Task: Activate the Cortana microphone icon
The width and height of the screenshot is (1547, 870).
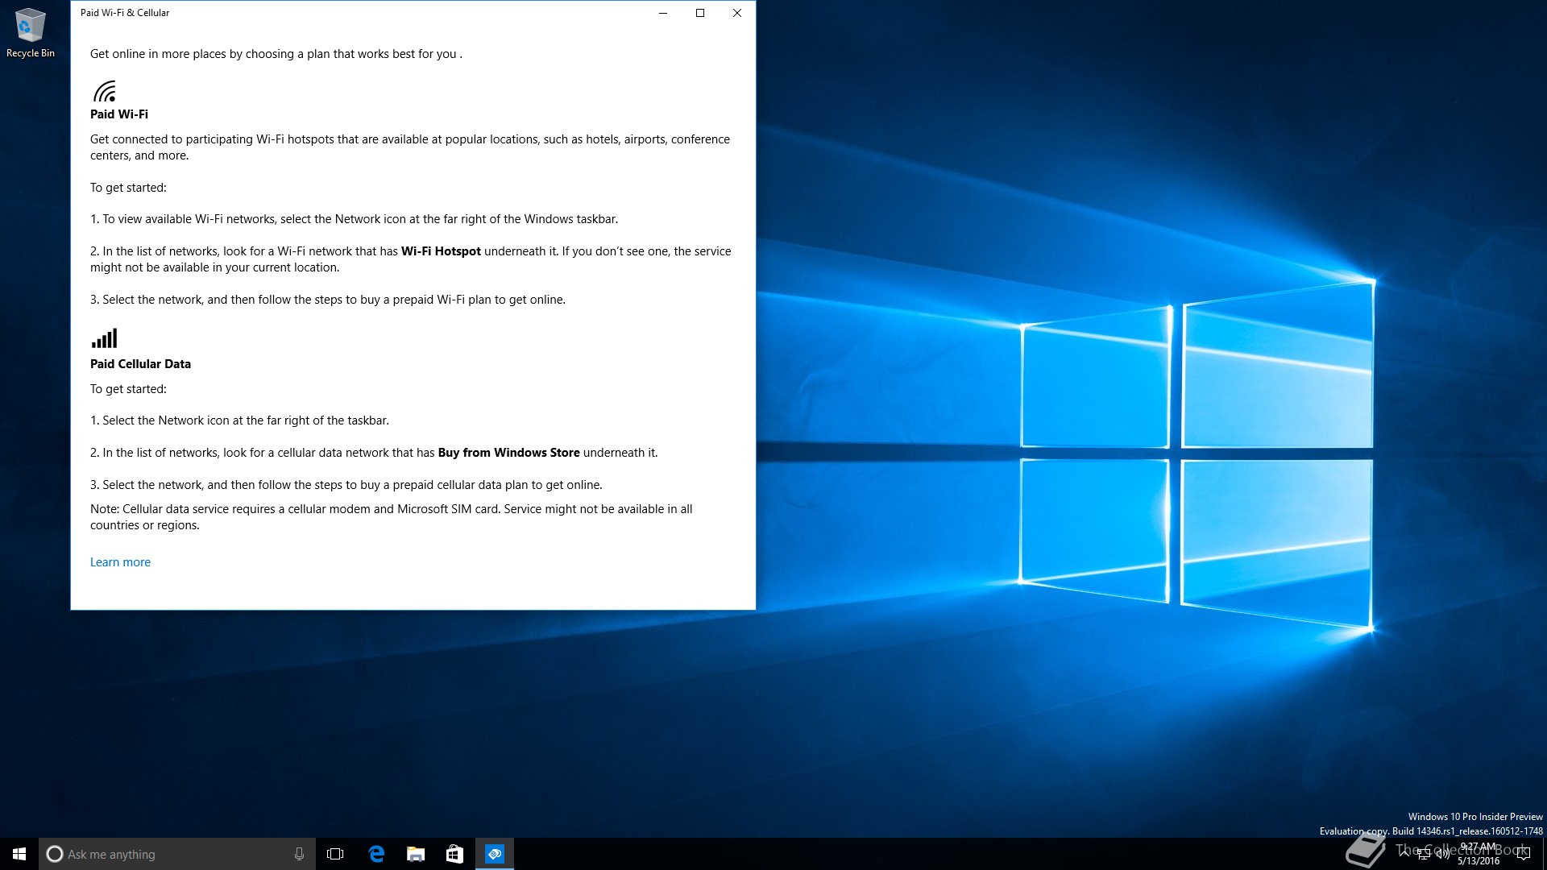Action: [x=299, y=854]
